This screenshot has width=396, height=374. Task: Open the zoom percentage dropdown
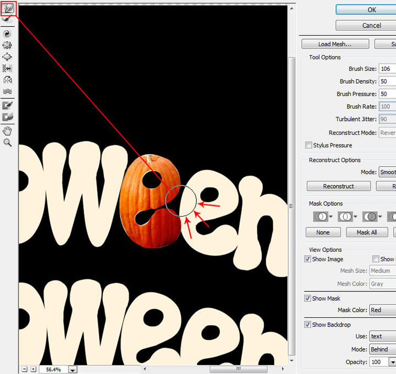72,370
